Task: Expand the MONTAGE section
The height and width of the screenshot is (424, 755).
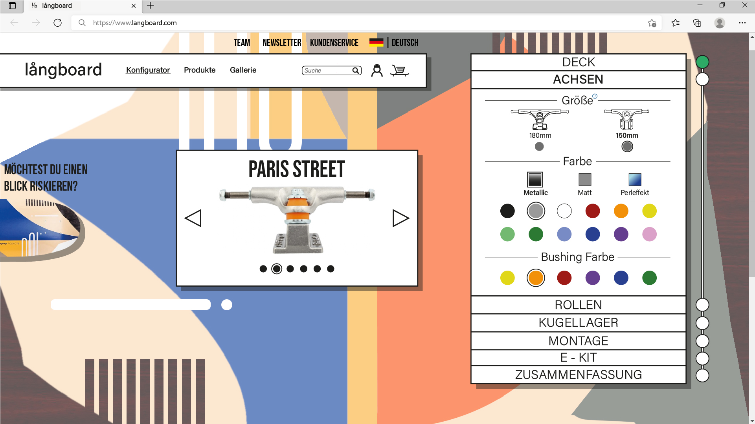Action: pos(579,341)
